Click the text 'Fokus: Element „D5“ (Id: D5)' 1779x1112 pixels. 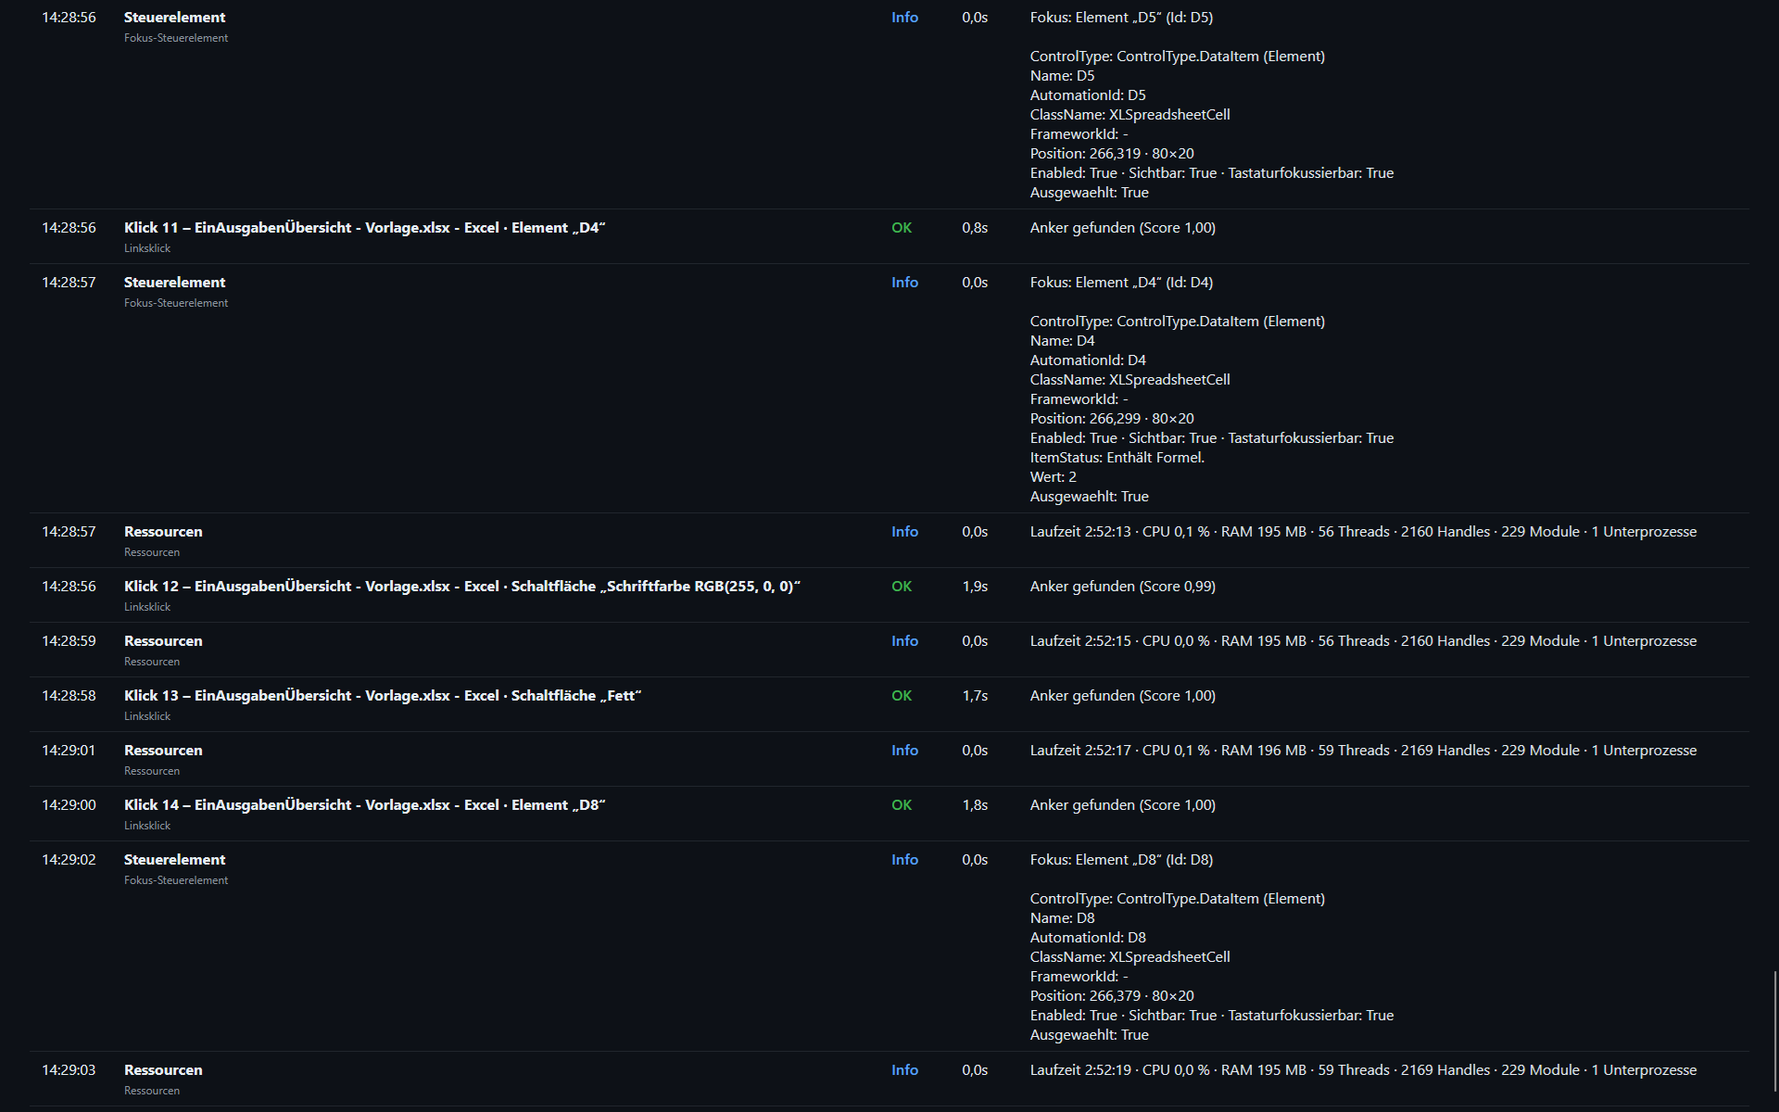pos(1121,18)
